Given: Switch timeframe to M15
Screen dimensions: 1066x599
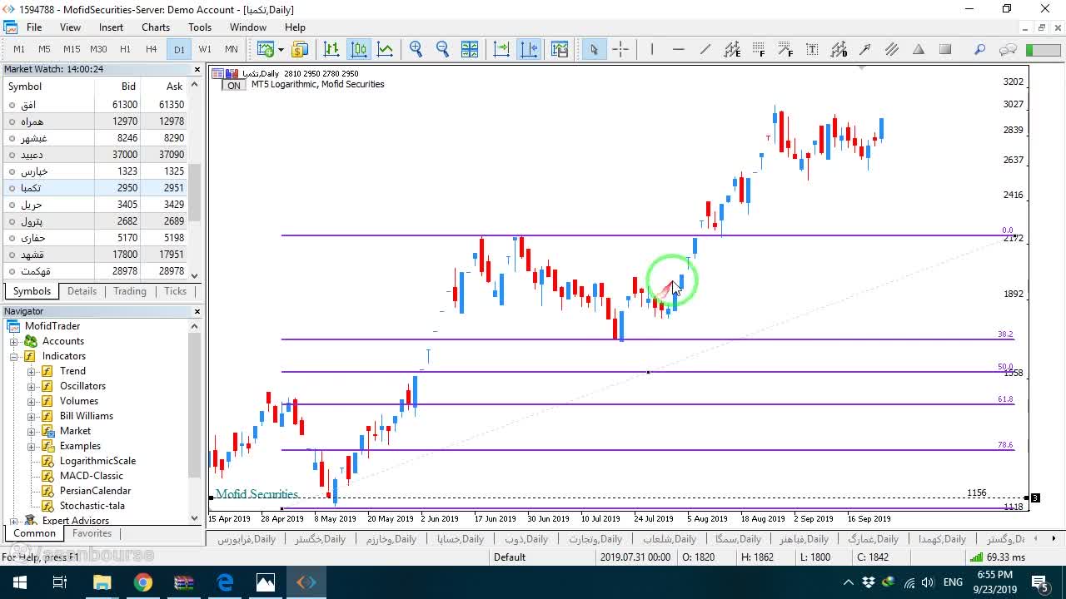Looking at the screenshot, I should click(x=72, y=49).
